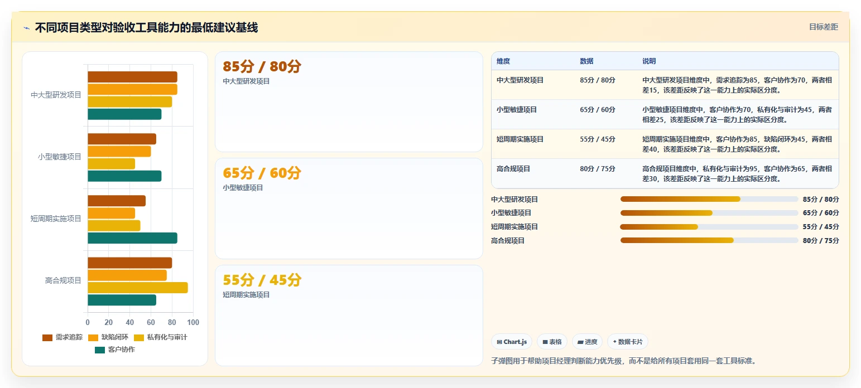Toggle the 缺陷闭环 legend entry

click(x=108, y=337)
